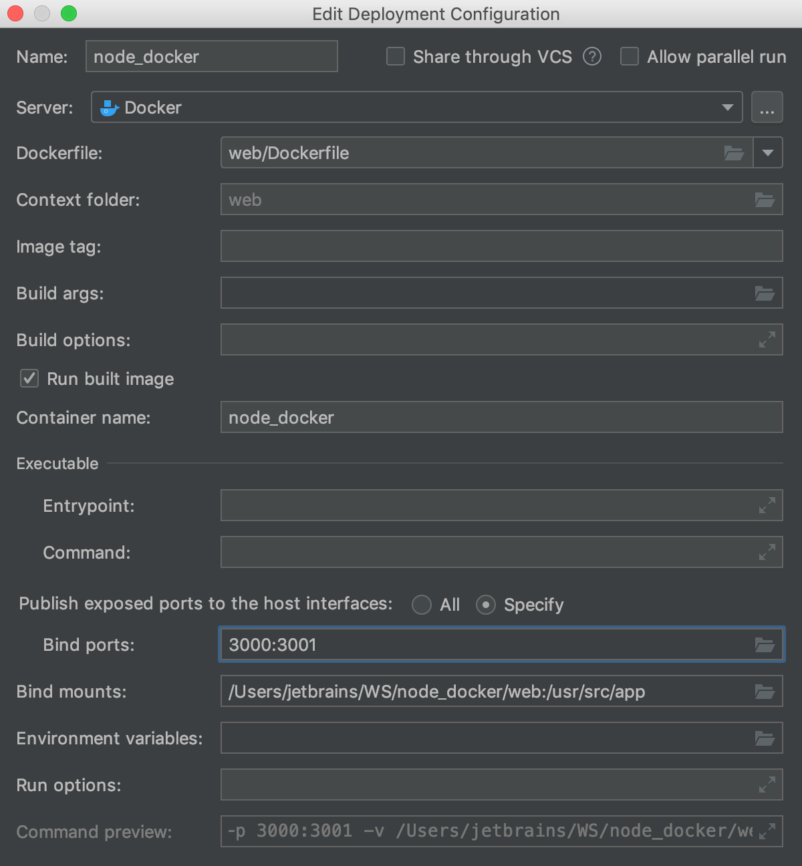Select the All ports radio button
The height and width of the screenshot is (866, 802).
(422, 605)
